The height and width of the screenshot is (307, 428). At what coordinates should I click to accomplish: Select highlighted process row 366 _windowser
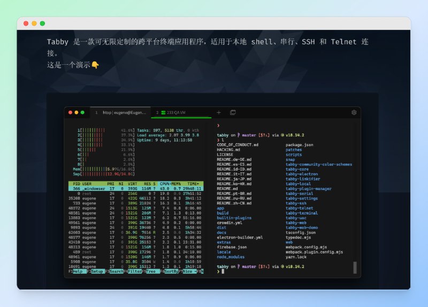coord(136,189)
